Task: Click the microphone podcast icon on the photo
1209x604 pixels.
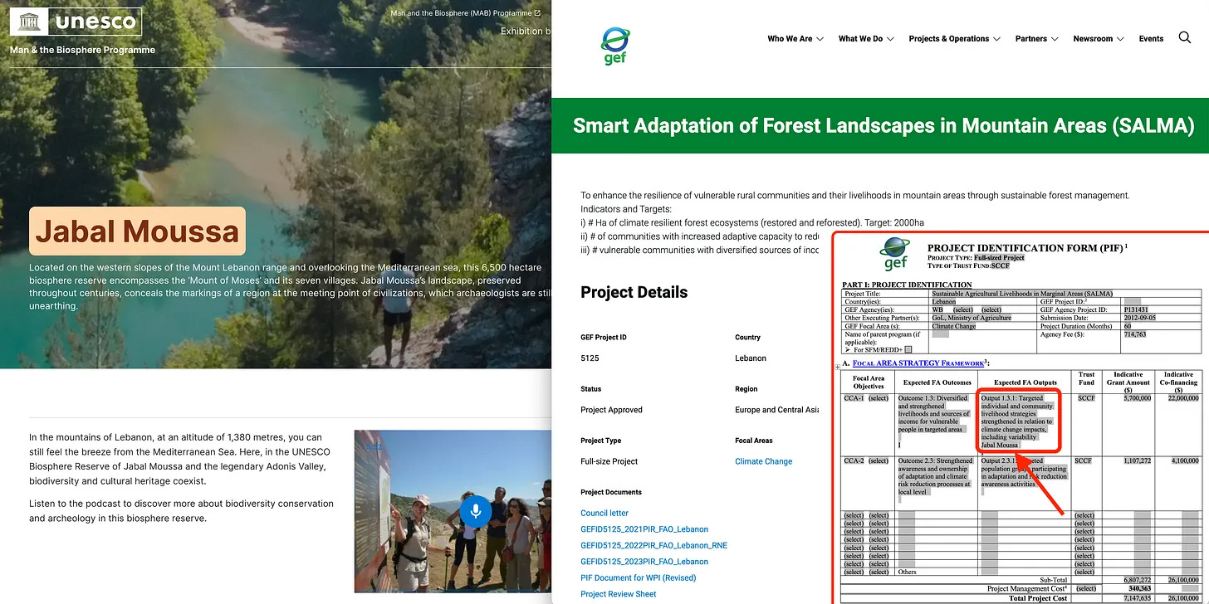Action: 476,512
